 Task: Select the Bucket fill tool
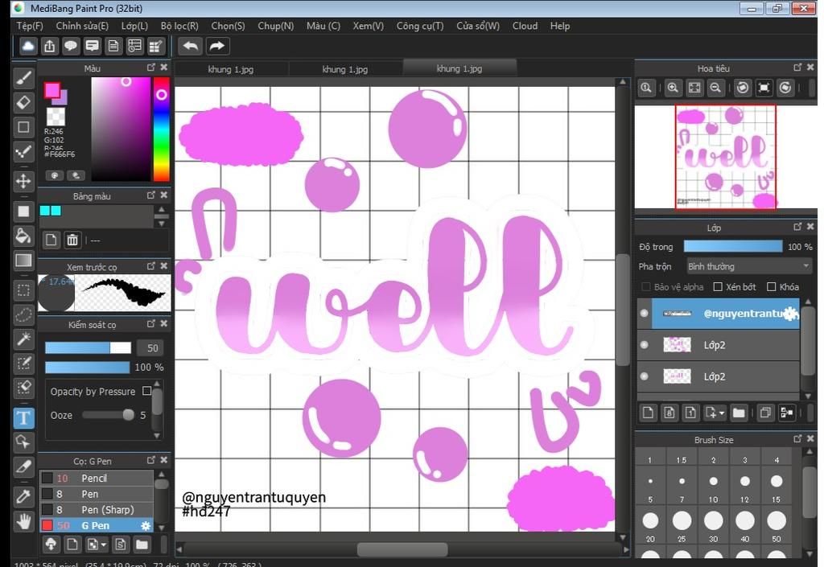coord(23,236)
